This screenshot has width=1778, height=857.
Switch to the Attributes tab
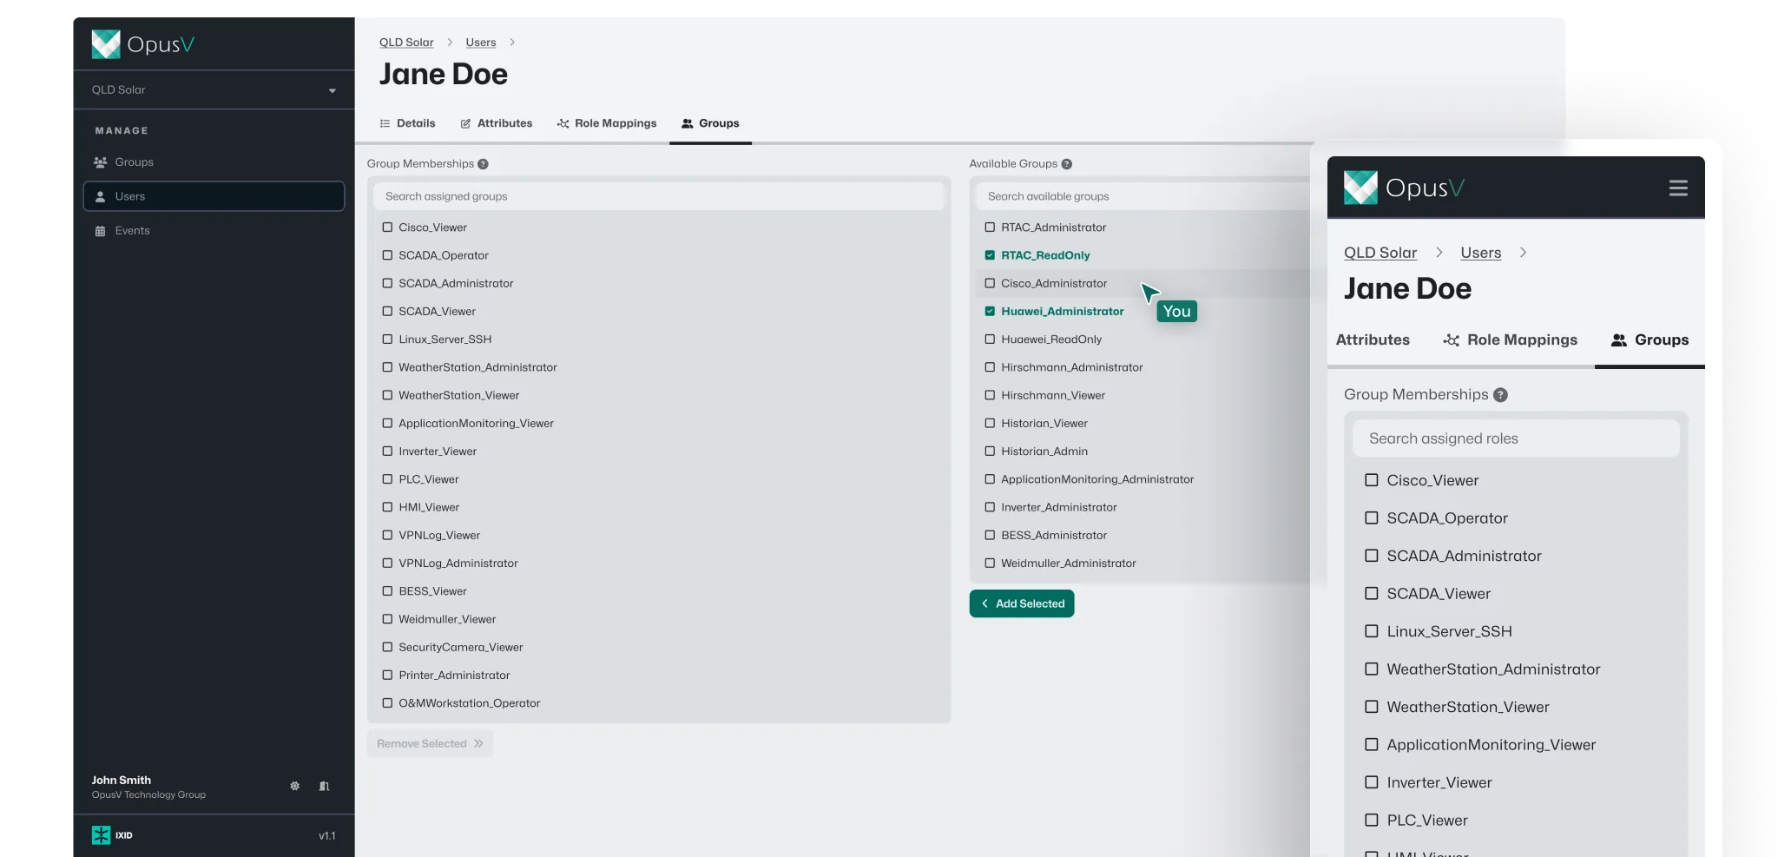click(x=496, y=122)
